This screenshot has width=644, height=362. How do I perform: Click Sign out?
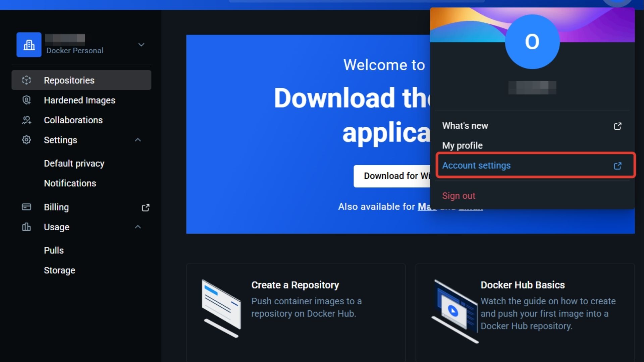coord(459,195)
